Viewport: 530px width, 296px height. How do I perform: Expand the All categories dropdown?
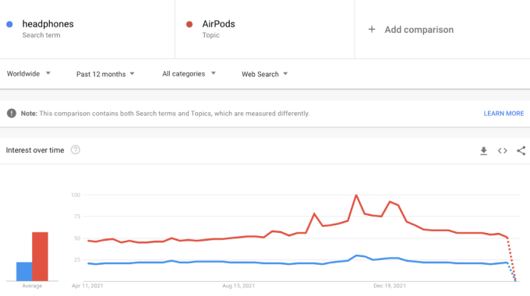point(189,74)
